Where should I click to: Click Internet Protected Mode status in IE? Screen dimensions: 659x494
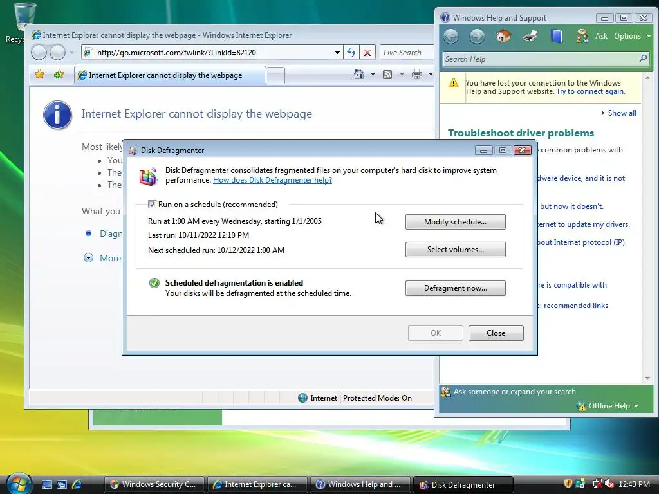tap(355, 398)
